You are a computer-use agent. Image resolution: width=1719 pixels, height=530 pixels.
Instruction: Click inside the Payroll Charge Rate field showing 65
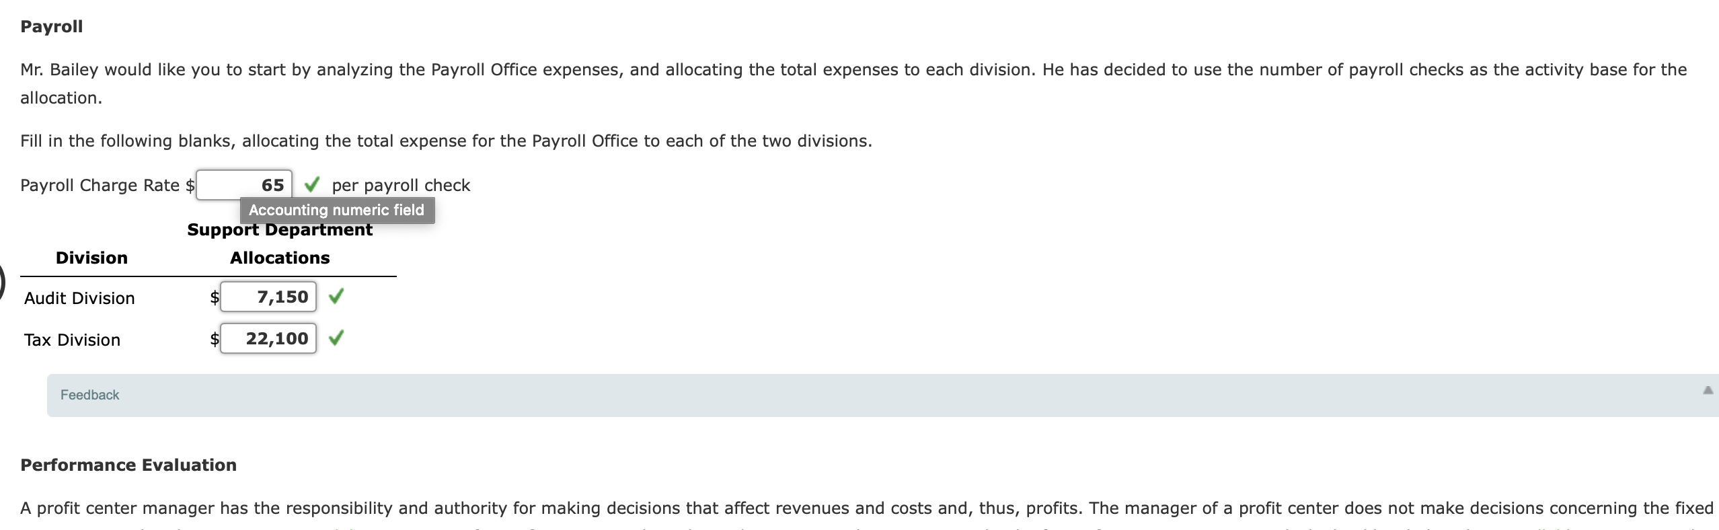click(x=245, y=185)
